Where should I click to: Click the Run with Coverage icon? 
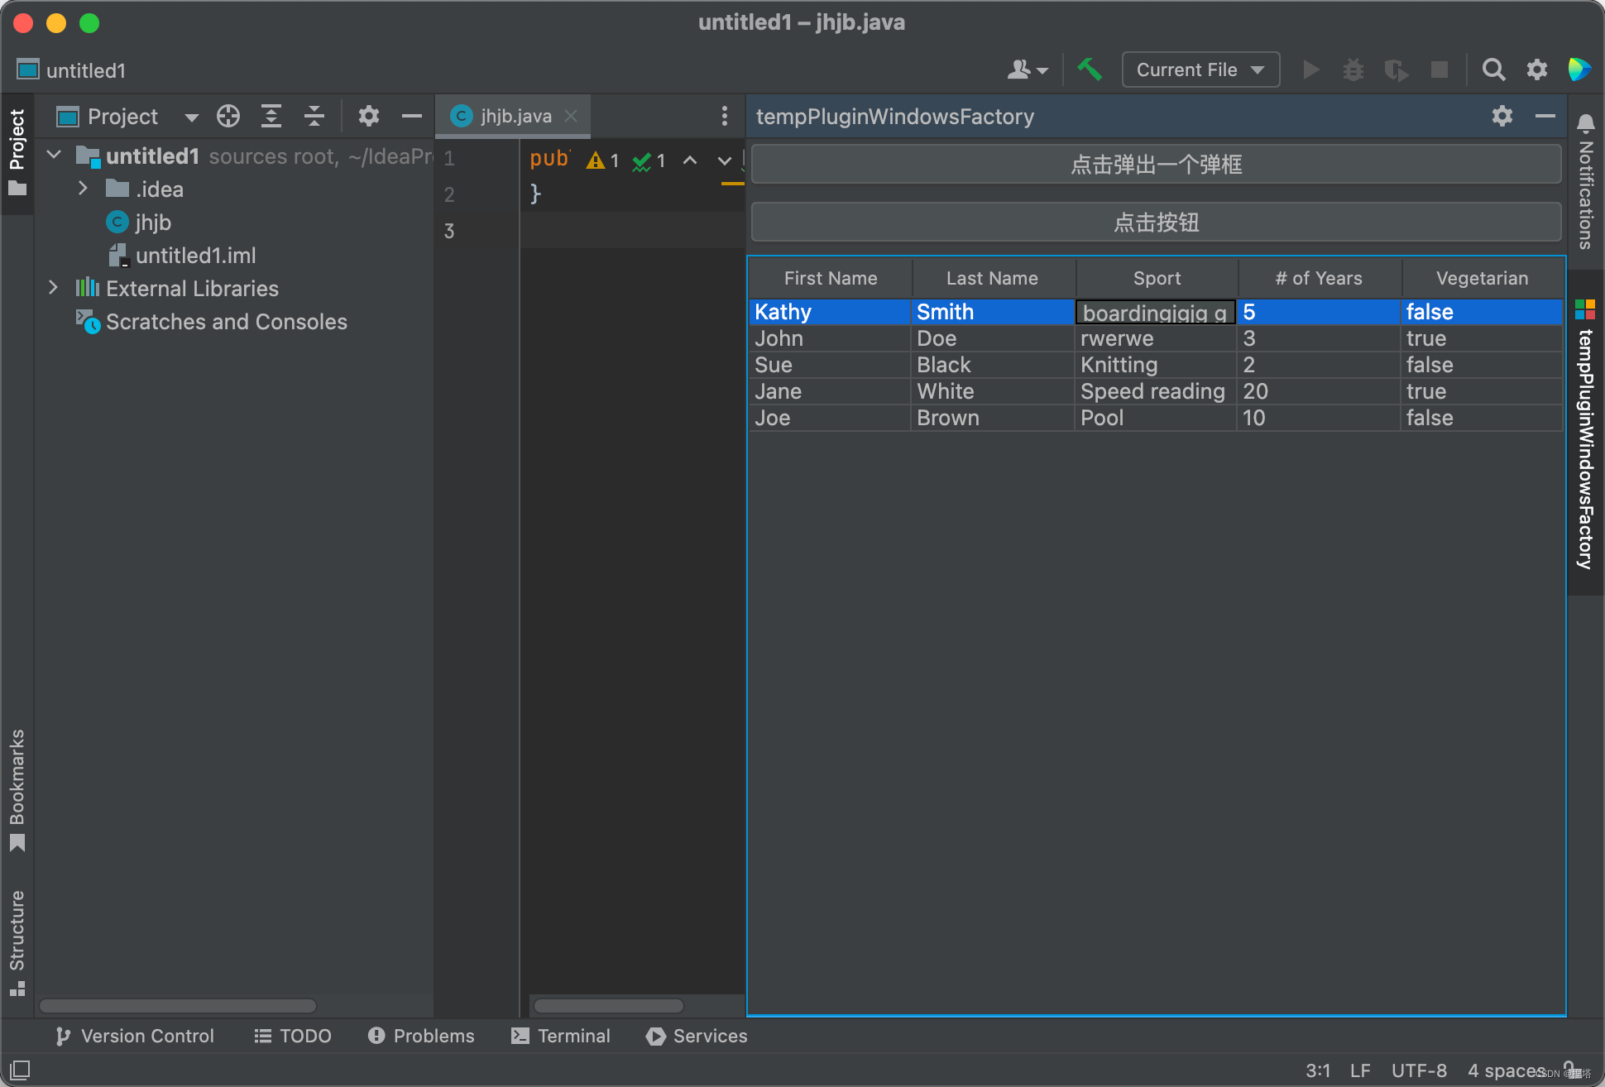point(1397,69)
